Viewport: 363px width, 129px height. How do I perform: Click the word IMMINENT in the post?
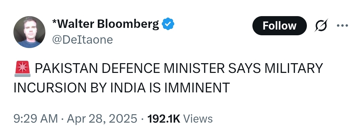tap(197, 88)
